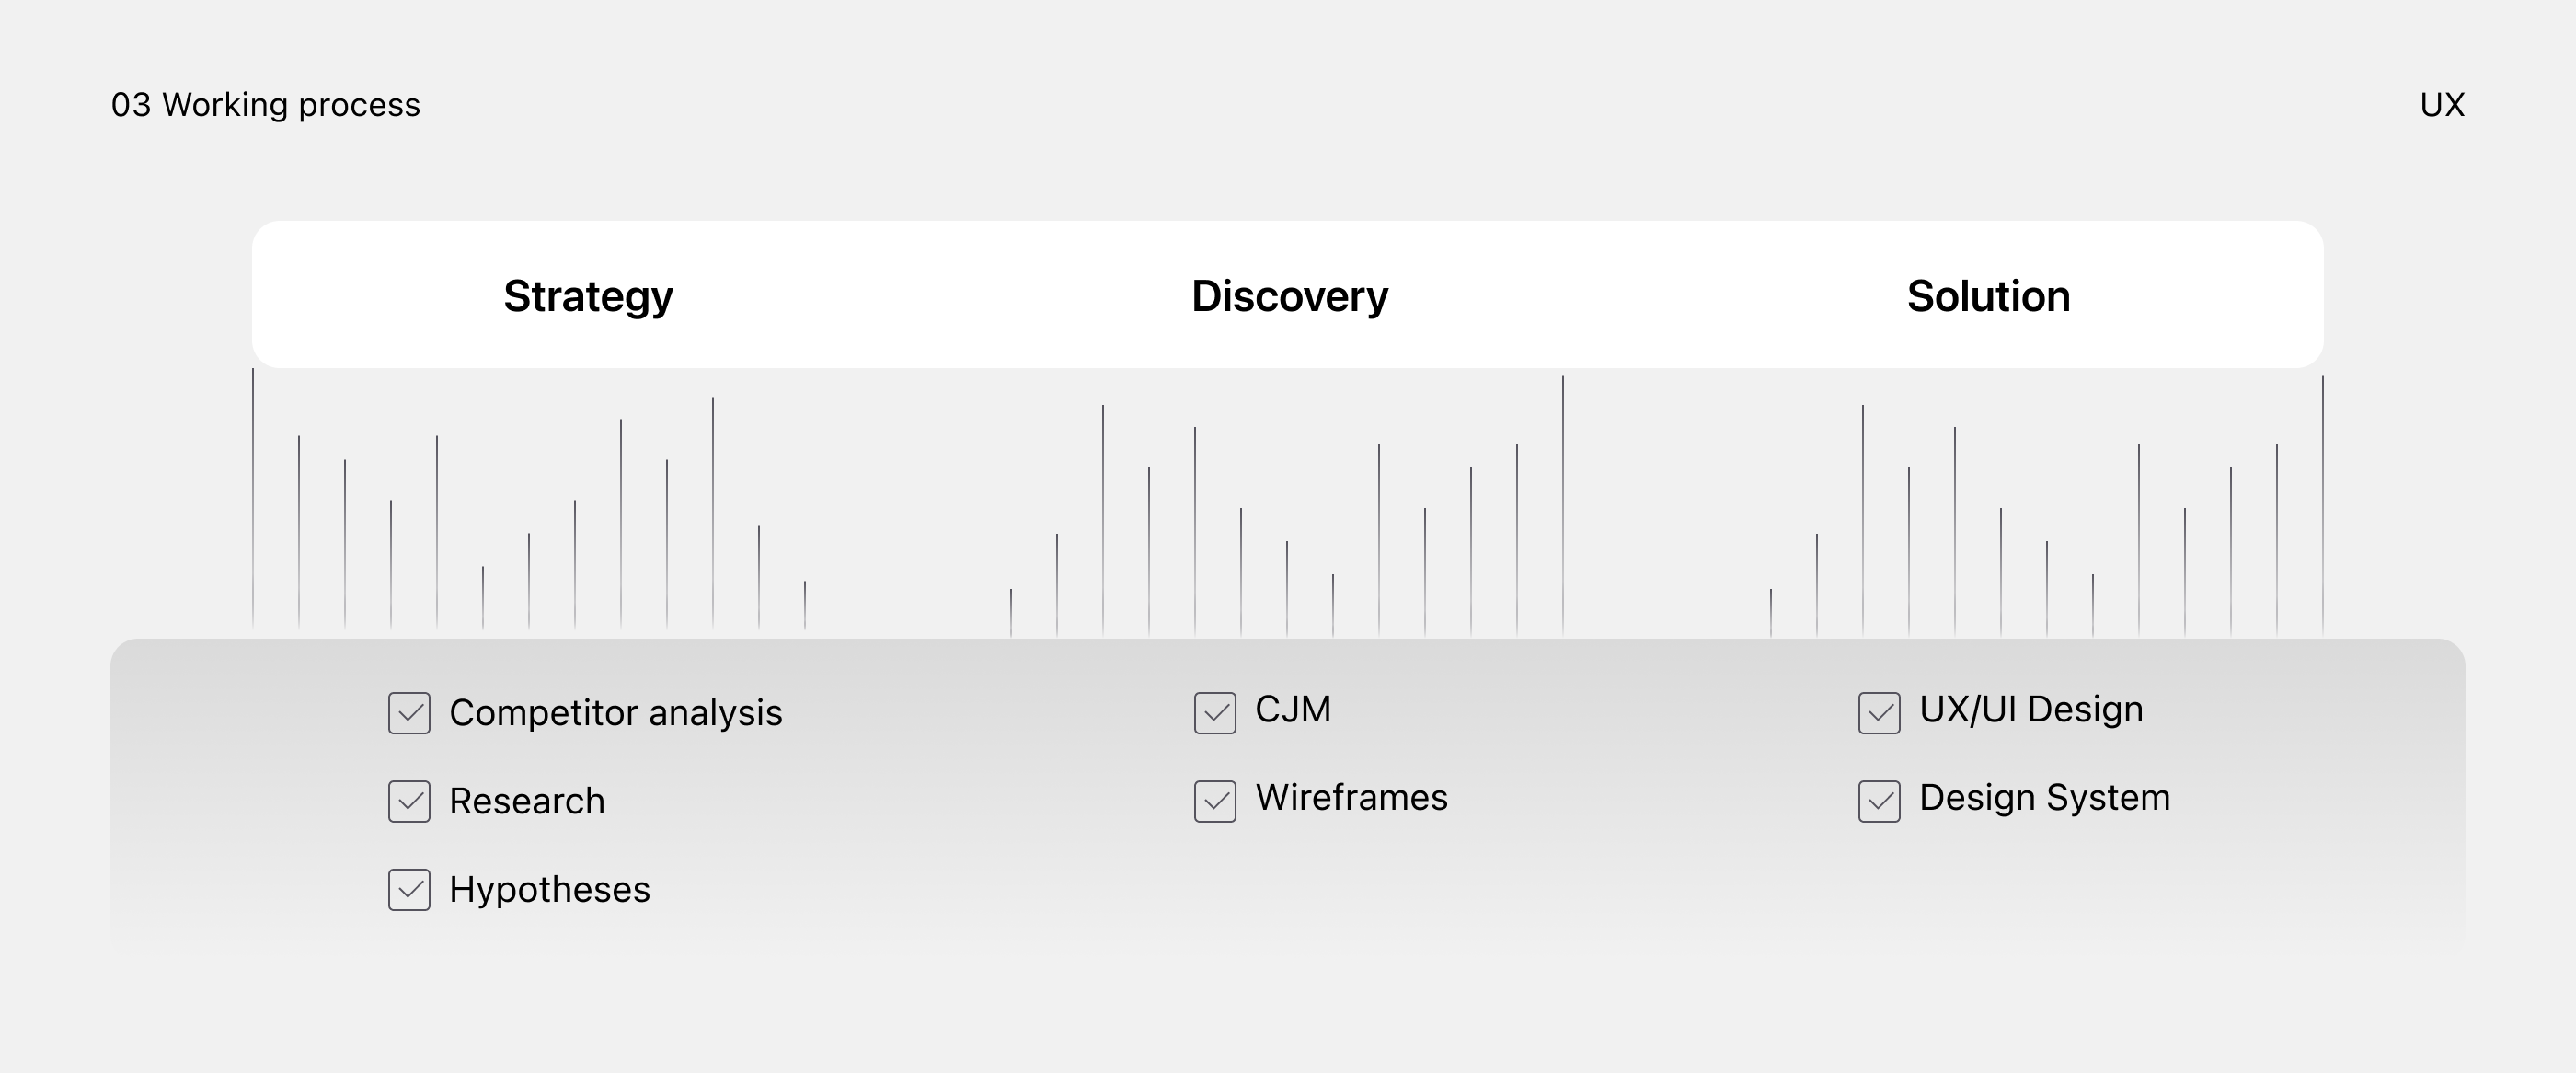Click the UX label in corner
This screenshot has height=1073, width=2576.
tap(2442, 105)
